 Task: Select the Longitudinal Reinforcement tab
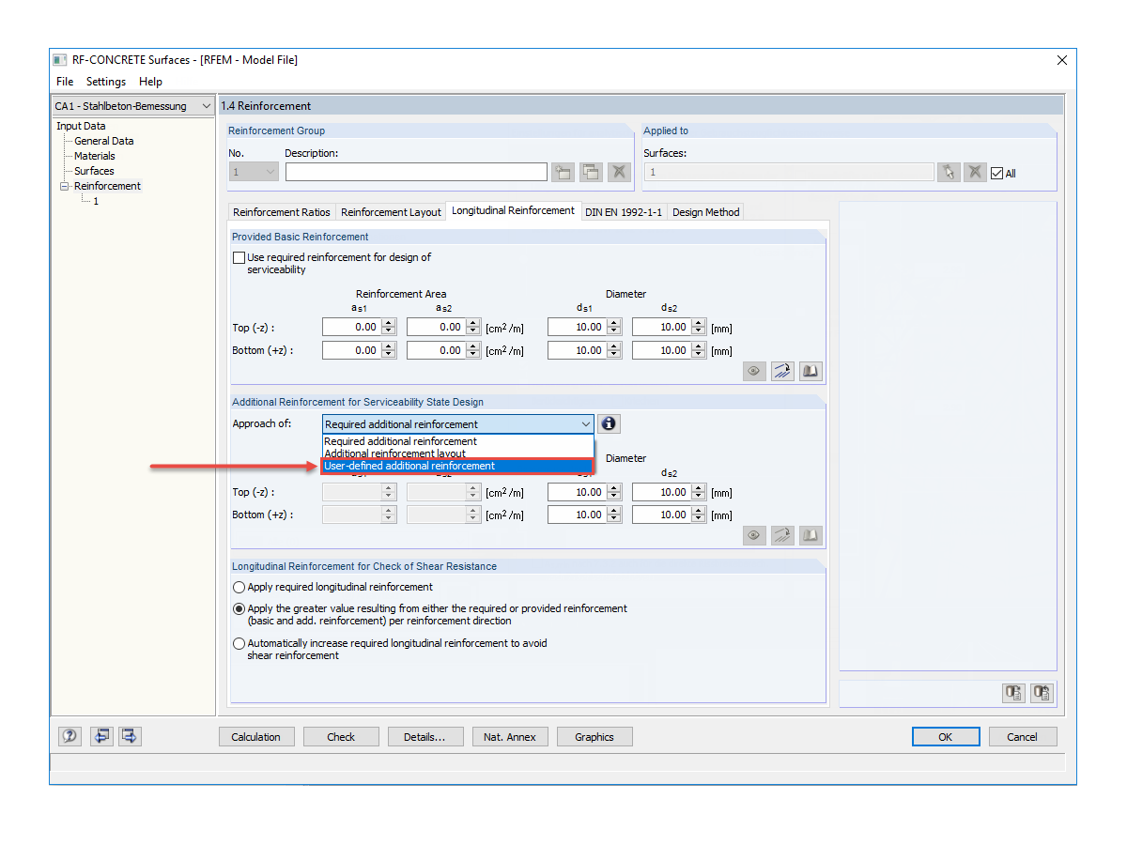tap(513, 210)
